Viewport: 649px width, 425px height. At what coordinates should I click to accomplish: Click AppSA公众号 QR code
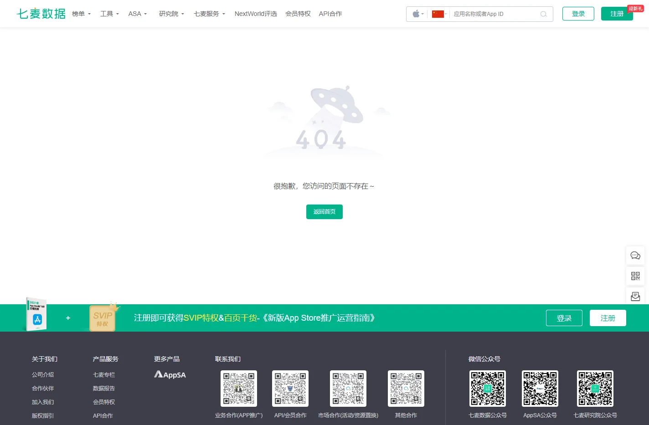[x=540, y=389]
